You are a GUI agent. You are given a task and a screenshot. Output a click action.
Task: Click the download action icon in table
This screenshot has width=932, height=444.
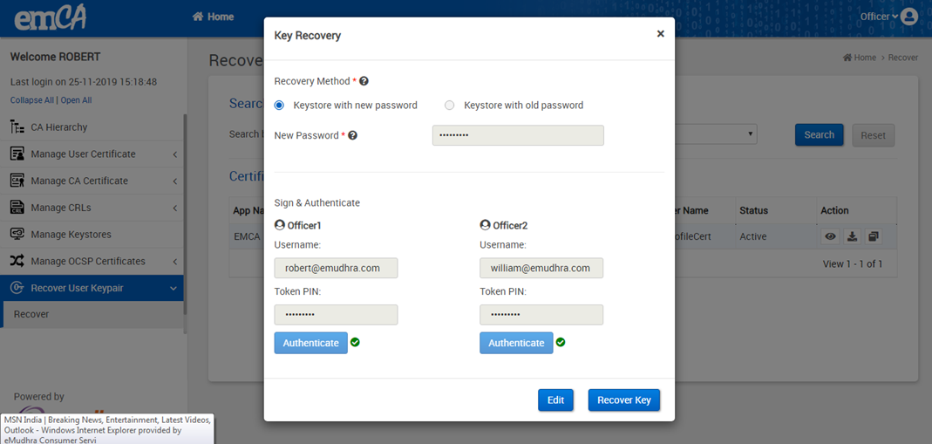(x=853, y=236)
